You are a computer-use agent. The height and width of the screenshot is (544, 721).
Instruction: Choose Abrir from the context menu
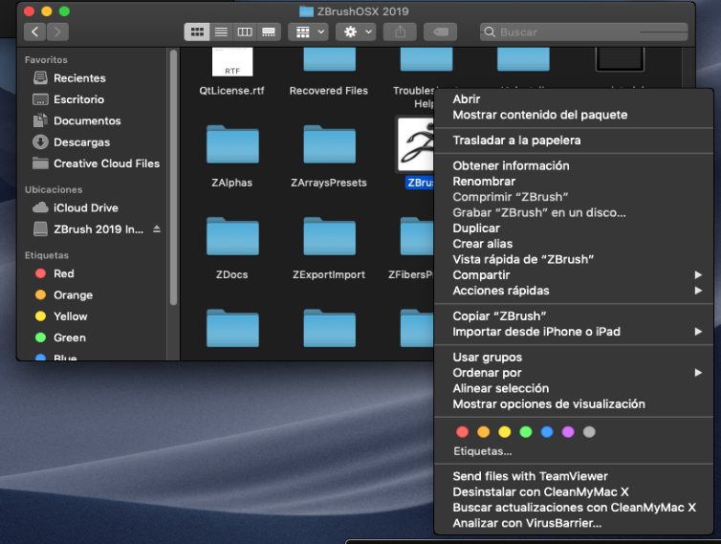[x=574, y=99]
